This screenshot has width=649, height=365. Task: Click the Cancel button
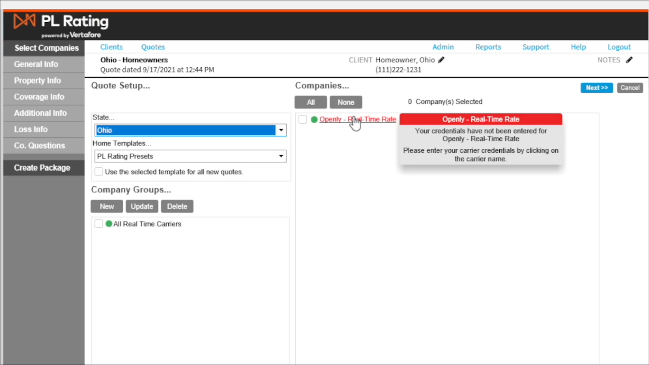630,88
